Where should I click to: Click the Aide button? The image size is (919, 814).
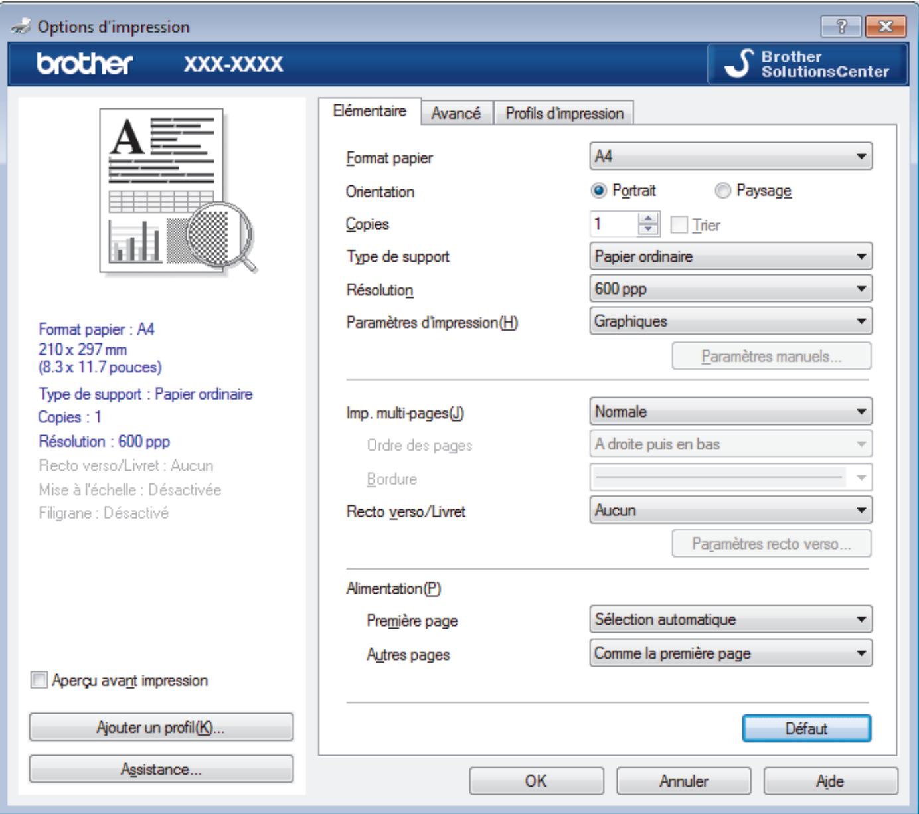pyautogui.click(x=830, y=781)
